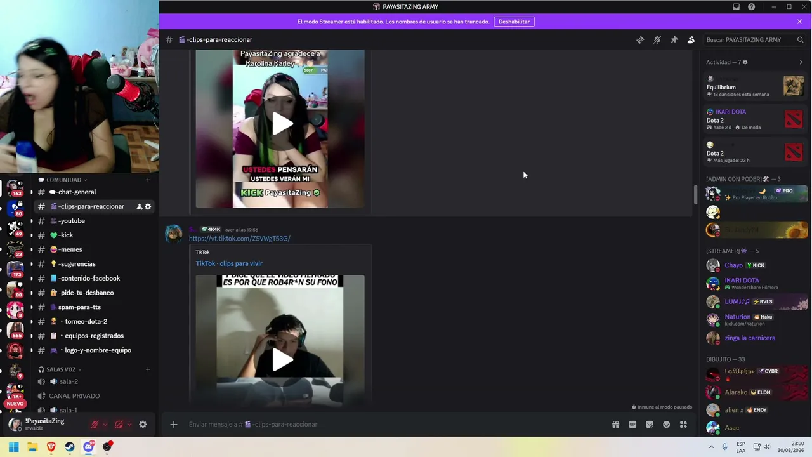Focus the Buscar PAYASITAZING ARMY search field

click(x=755, y=39)
